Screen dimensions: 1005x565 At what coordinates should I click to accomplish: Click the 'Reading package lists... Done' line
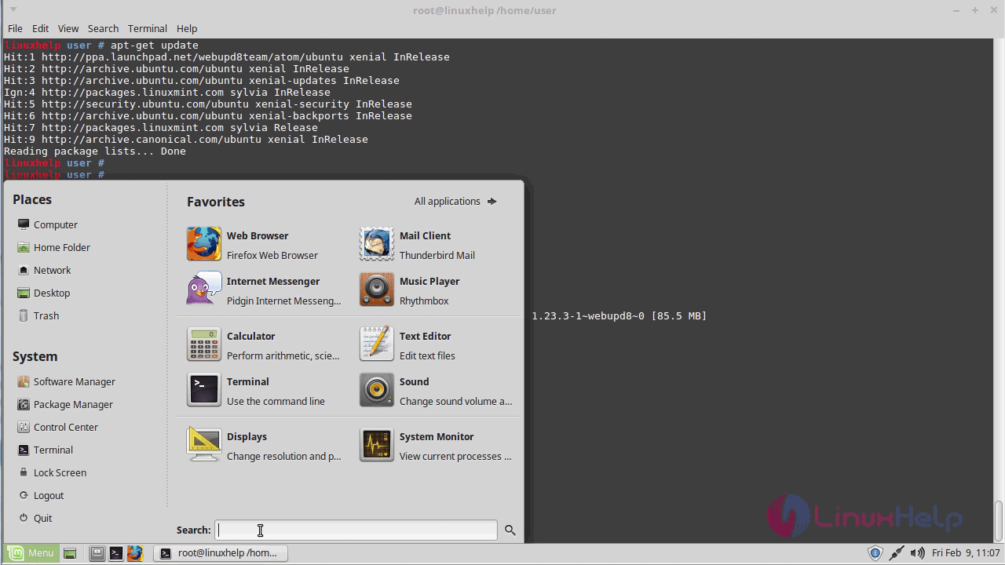coord(95,151)
